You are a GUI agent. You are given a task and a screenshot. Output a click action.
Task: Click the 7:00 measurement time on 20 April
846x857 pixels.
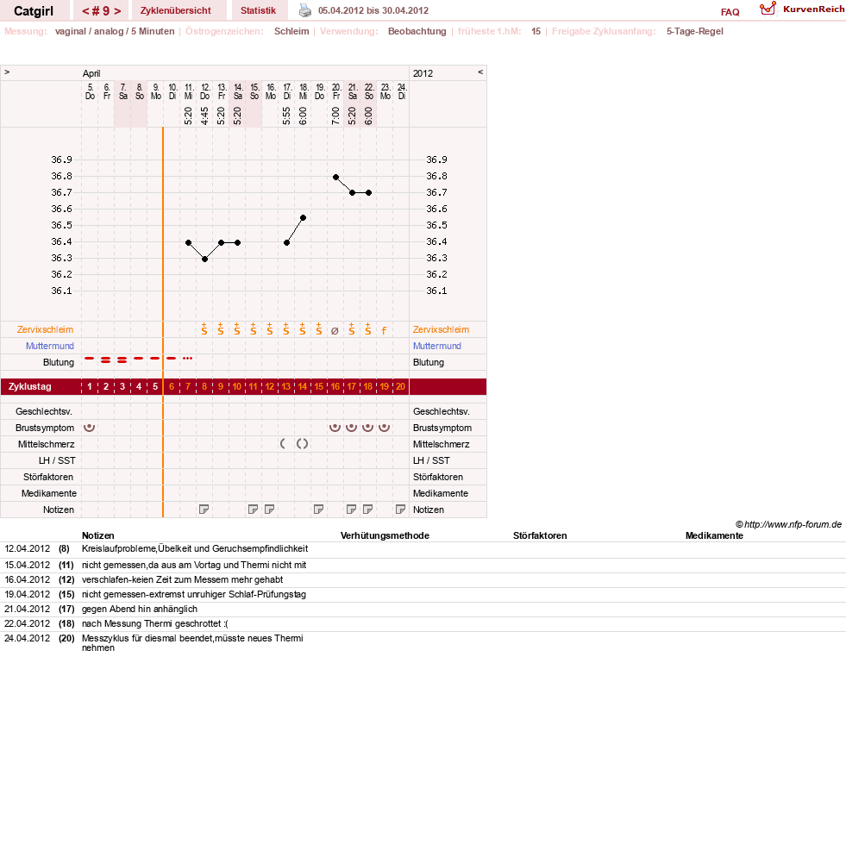(335, 116)
